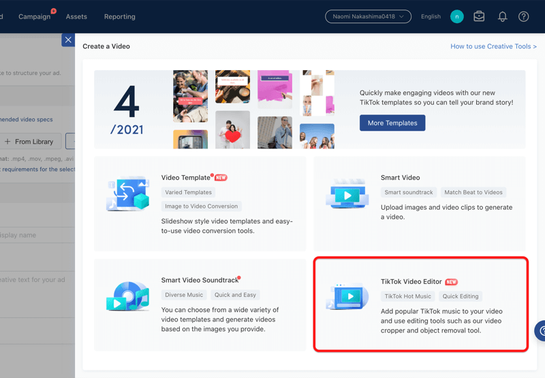Viewport: 545px width, 378px height.
Task: Click the Create a Video heading
Action: pos(106,46)
